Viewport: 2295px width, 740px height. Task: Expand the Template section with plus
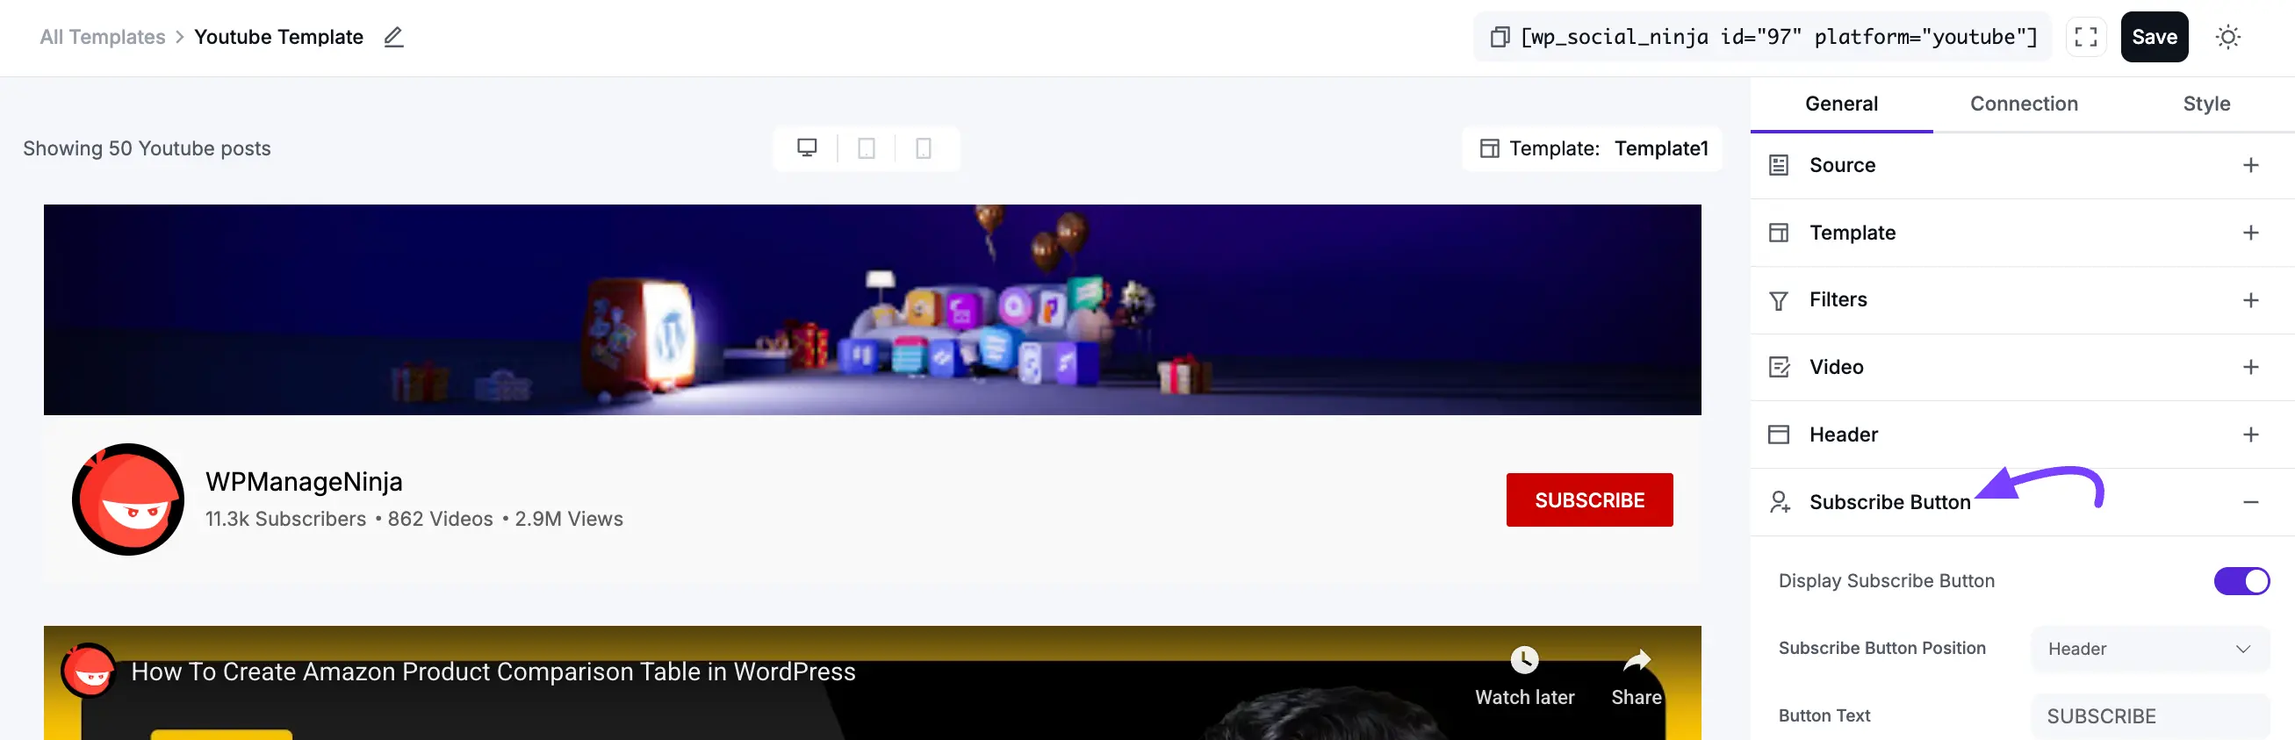click(2250, 233)
